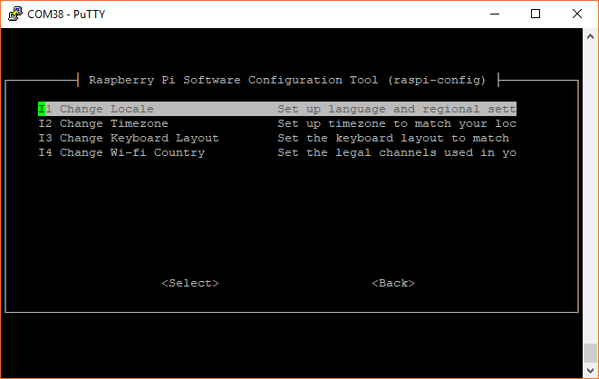Image resolution: width=599 pixels, height=379 pixels.
Task: Click the scrollbar up arrow
Action: [x=590, y=36]
